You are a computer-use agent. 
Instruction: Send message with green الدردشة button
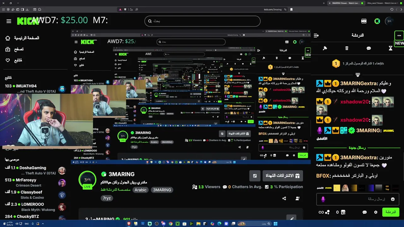[391, 212]
